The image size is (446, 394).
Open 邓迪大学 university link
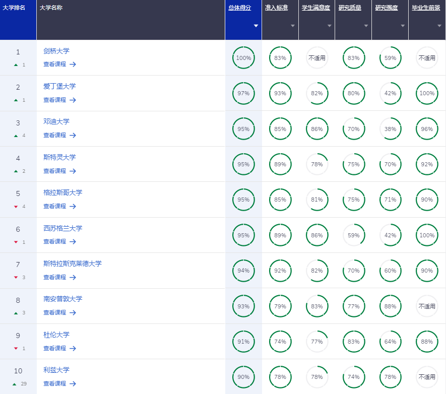pyautogui.click(x=56, y=121)
